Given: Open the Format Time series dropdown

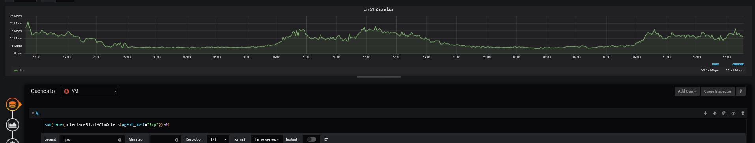Looking at the screenshot, I should 267,139.
